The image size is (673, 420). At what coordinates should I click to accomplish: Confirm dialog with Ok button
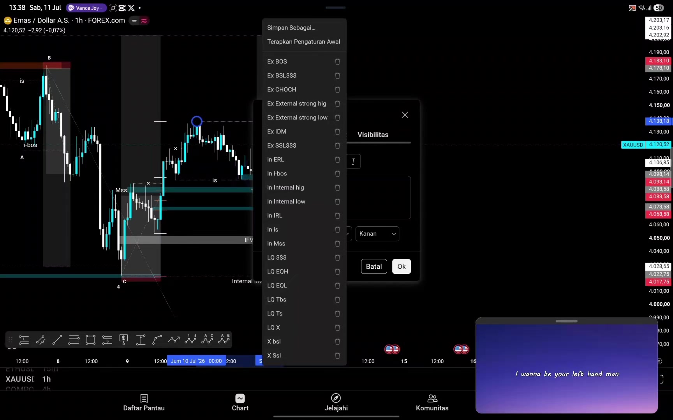coord(402,266)
